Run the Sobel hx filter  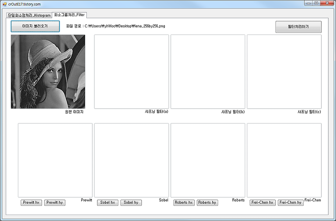click(x=108, y=202)
